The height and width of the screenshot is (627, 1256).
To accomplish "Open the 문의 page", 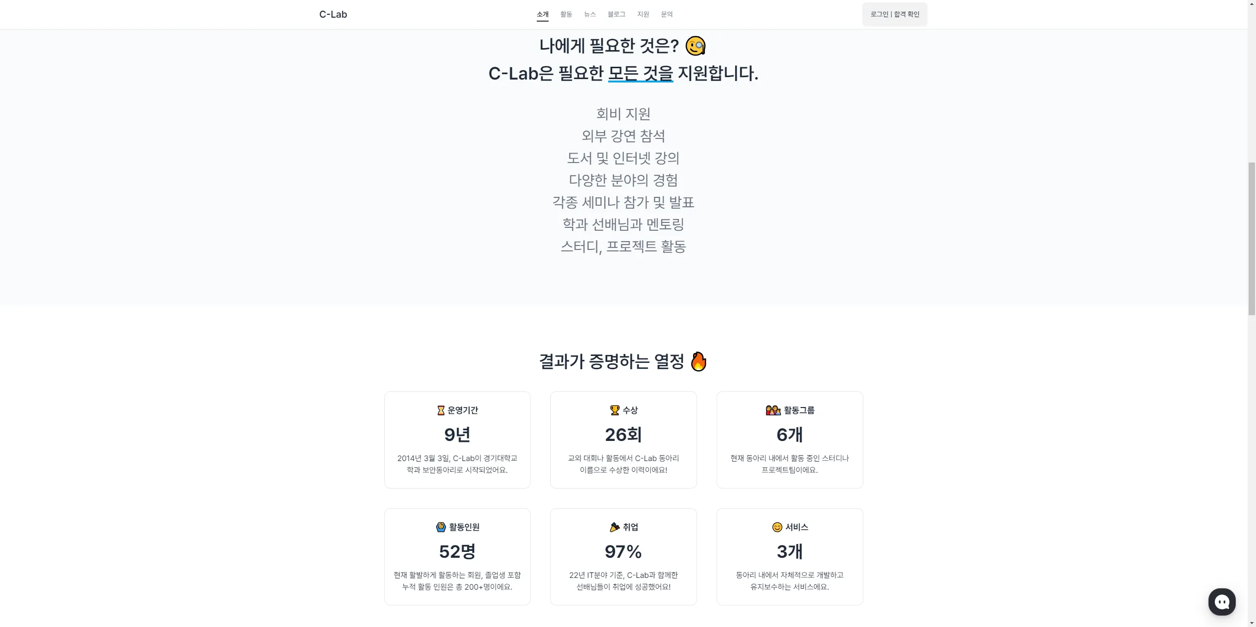I will [x=666, y=14].
